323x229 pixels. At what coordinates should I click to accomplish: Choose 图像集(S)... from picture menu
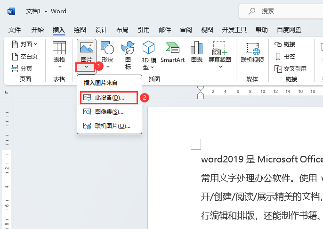coord(109,112)
